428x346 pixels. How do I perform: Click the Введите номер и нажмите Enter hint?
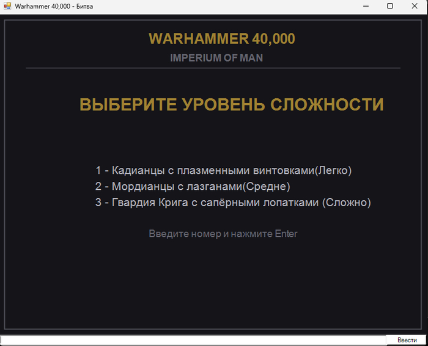click(223, 234)
